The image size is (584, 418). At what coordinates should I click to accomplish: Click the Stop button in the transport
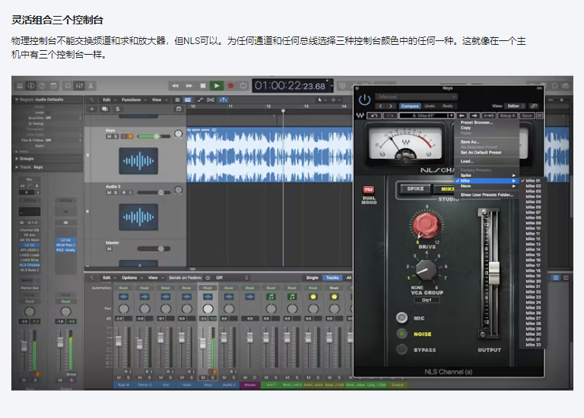(203, 86)
